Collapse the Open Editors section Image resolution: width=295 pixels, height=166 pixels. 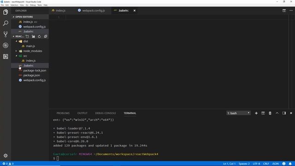(29, 17)
